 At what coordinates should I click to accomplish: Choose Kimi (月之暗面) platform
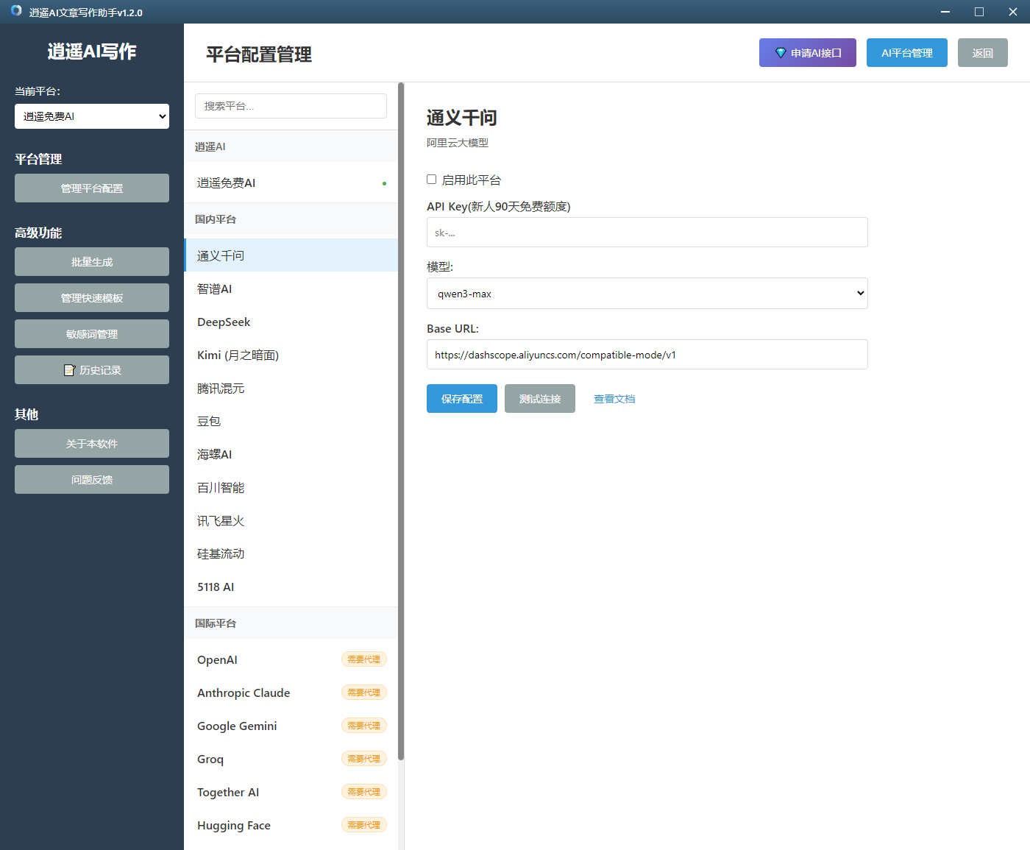(x=238, y=355)
